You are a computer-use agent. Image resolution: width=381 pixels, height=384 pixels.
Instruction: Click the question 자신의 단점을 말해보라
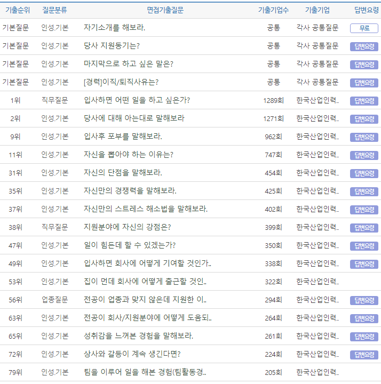(x=123, y=173)
